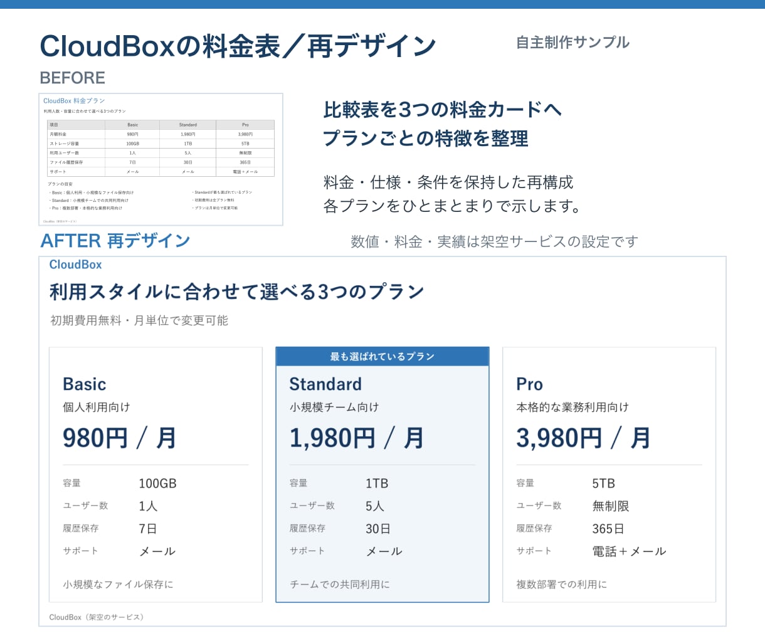765x637 pixels.
Task: Click the line "料金・仕様・条件を保持した再構成"
Action: [448, 182]
